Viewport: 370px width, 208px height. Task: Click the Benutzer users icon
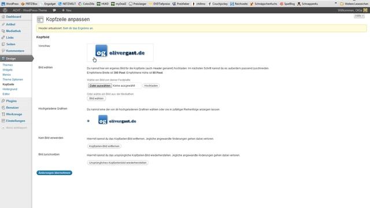point(3,107)
